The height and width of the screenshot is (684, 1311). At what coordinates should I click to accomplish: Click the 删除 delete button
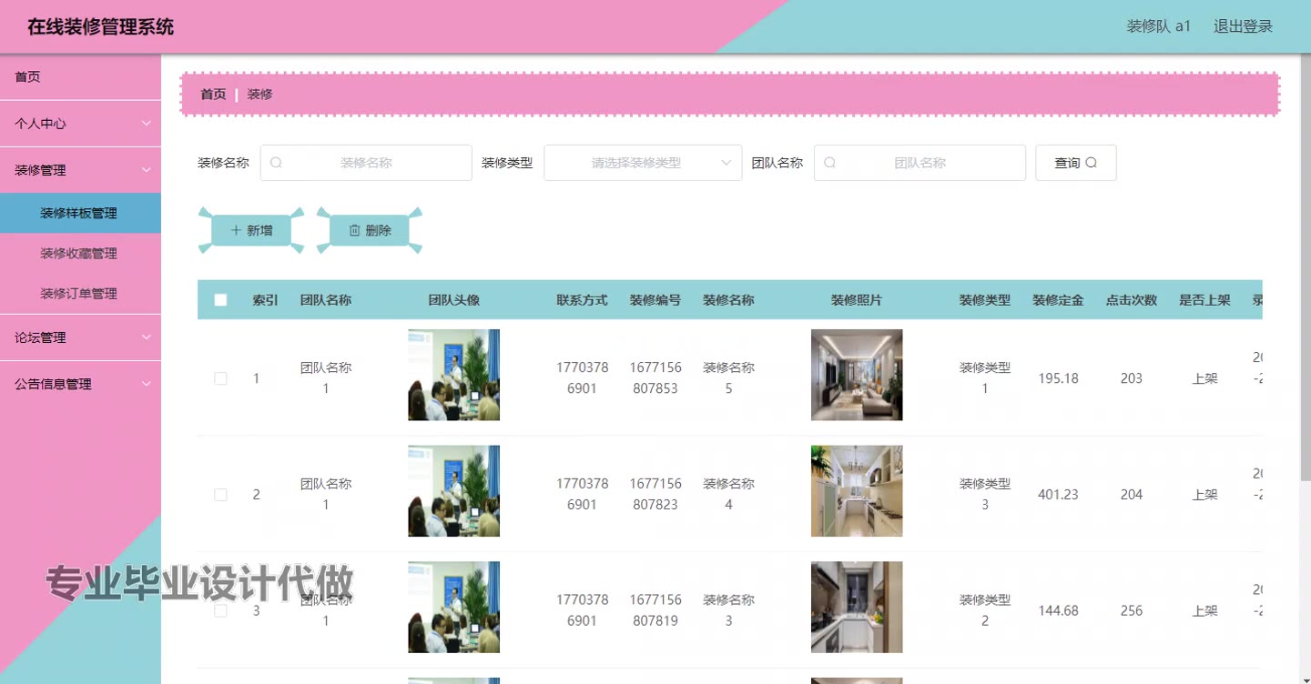[370, 230]
